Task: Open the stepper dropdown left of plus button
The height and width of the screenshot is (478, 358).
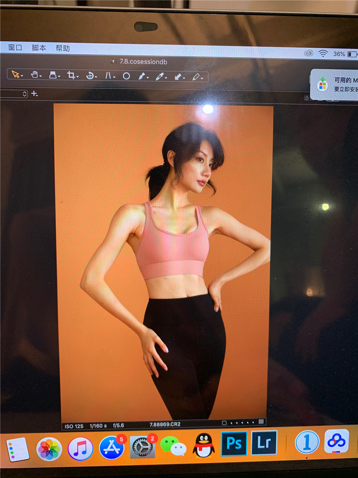Action: (x=24, y=94)
